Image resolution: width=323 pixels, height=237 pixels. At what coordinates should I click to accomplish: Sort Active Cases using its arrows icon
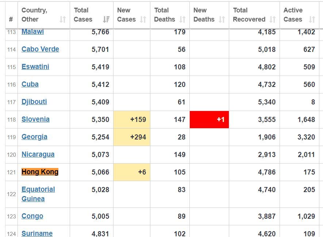tap(312, 19)
